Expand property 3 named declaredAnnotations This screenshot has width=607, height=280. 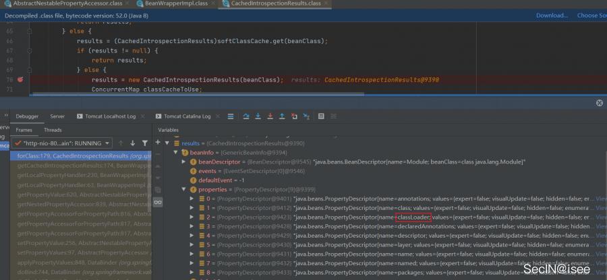192,226
